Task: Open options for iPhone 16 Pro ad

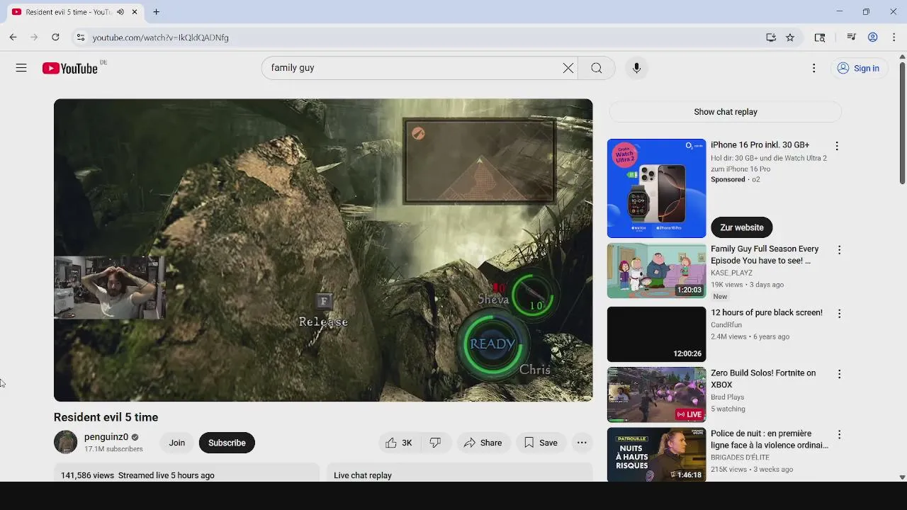Action: coord(837,146)
